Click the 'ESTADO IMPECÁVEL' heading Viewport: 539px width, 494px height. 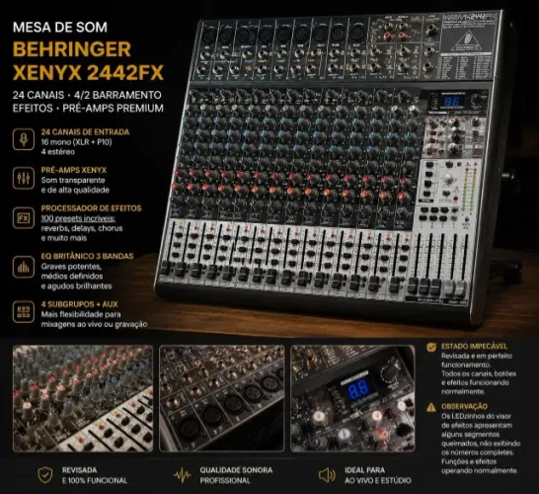coord(475,347)
